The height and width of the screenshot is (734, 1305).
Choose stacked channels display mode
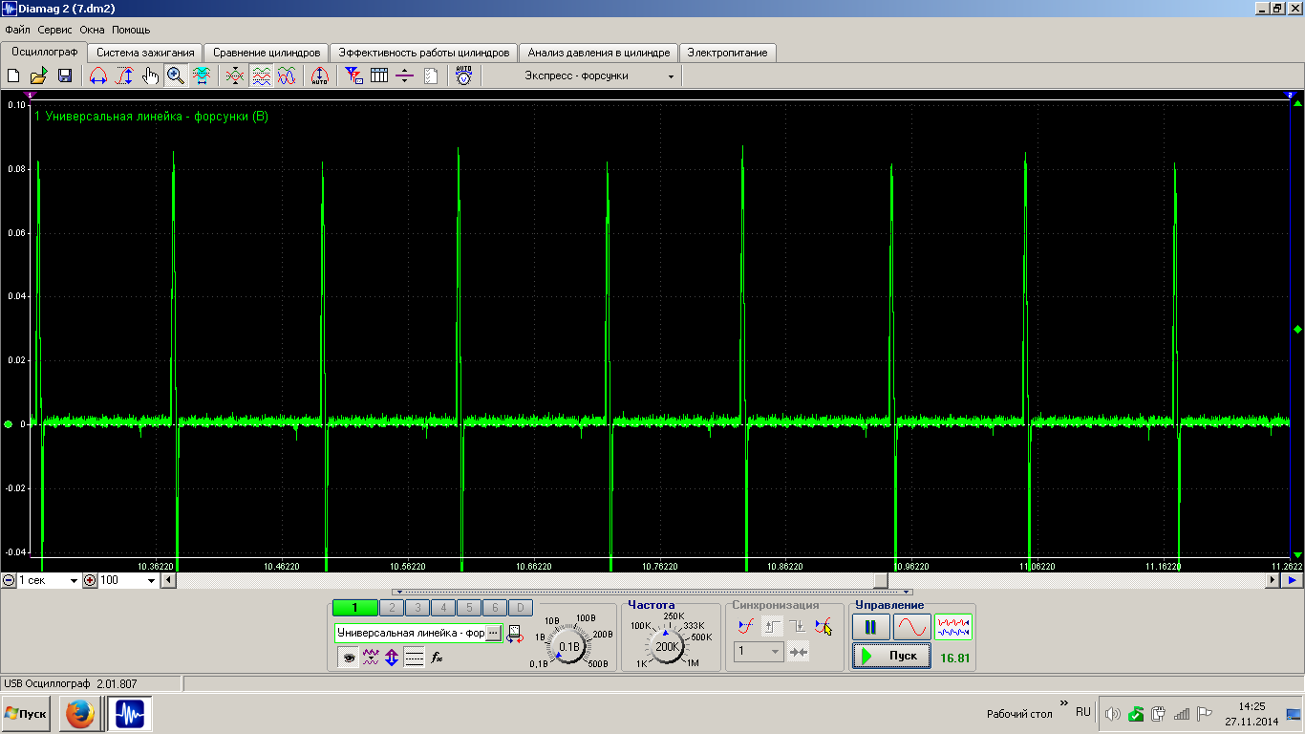[x=261, y=76]
